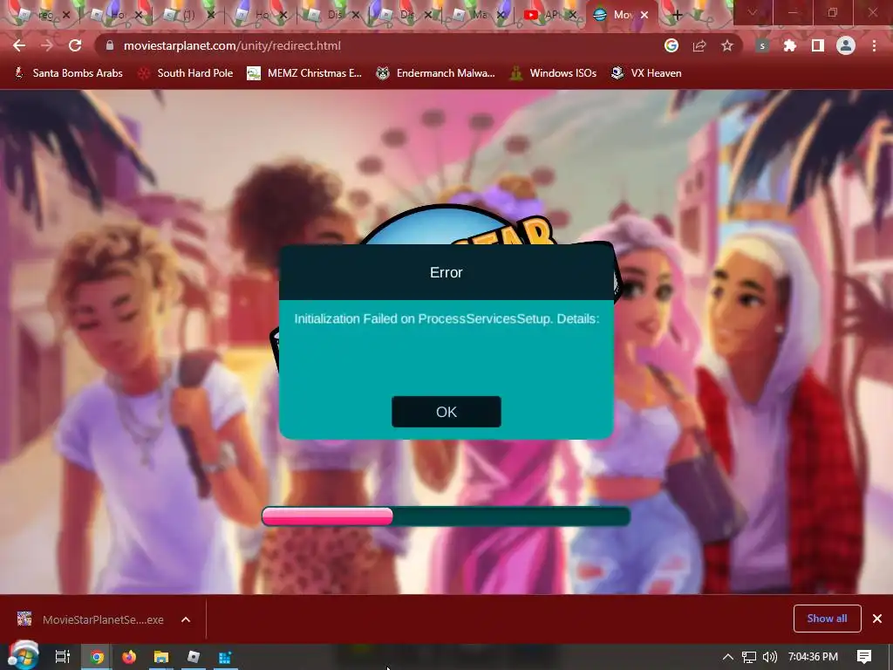Go back to the previous page
This screenshot has width=893, height=670.
pos(19,45)
